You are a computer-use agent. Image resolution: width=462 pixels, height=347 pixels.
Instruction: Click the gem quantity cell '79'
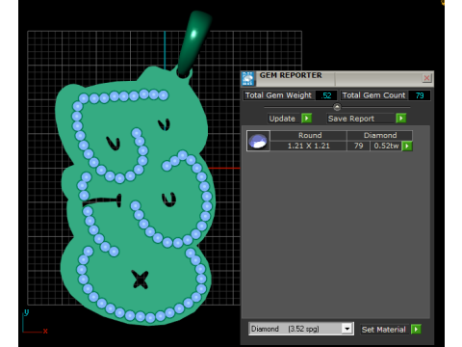pos(358,146)
